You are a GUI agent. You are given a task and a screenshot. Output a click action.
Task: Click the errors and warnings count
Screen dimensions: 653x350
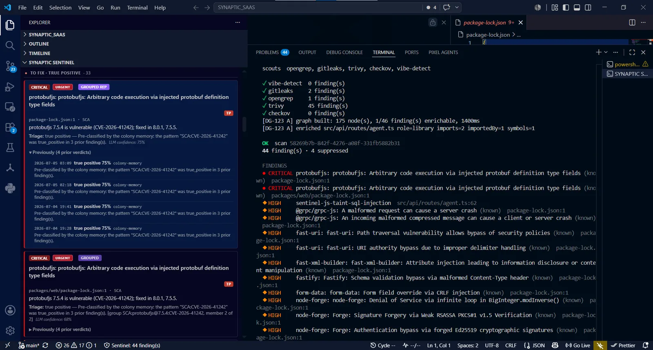[x=76, y=345]
